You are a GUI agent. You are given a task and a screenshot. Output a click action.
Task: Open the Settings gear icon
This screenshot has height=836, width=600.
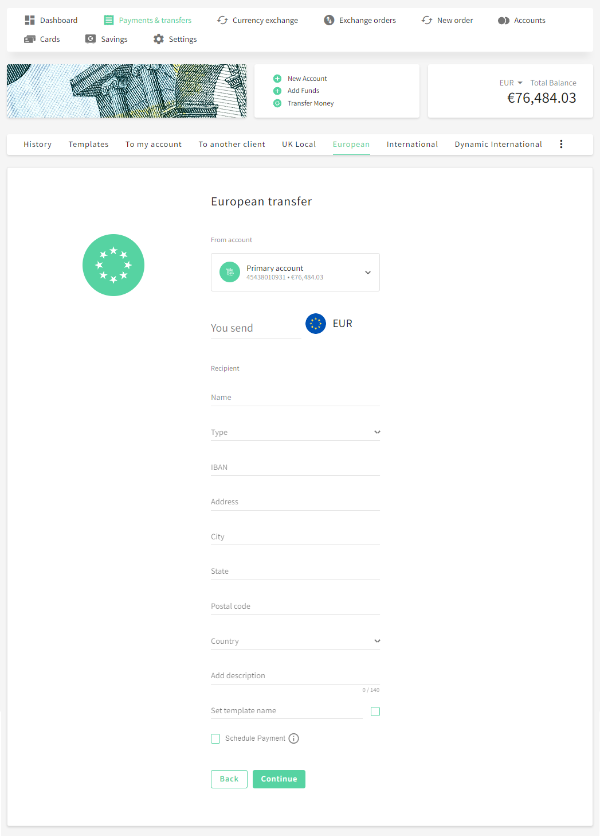[159, 39]
